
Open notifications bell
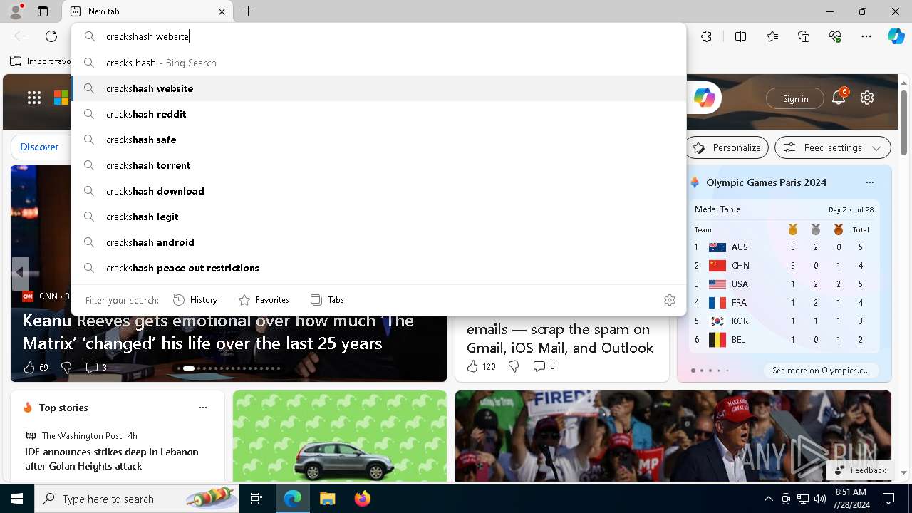839,98
